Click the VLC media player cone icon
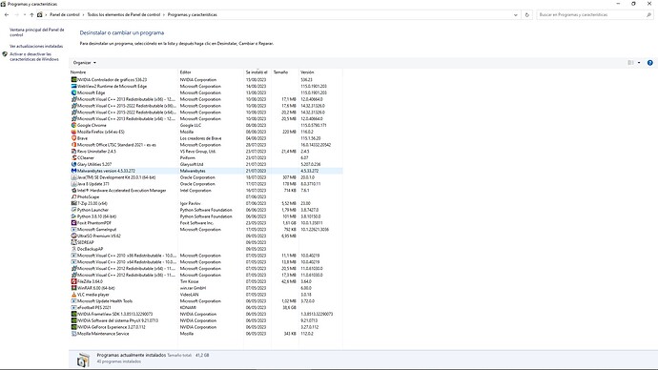The height and width of the screenshot is (370, 658). coord(73,295)
